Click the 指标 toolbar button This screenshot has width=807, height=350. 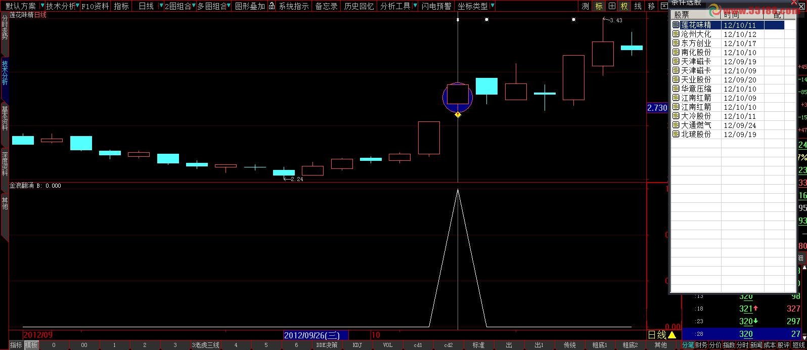click(121, 6)
